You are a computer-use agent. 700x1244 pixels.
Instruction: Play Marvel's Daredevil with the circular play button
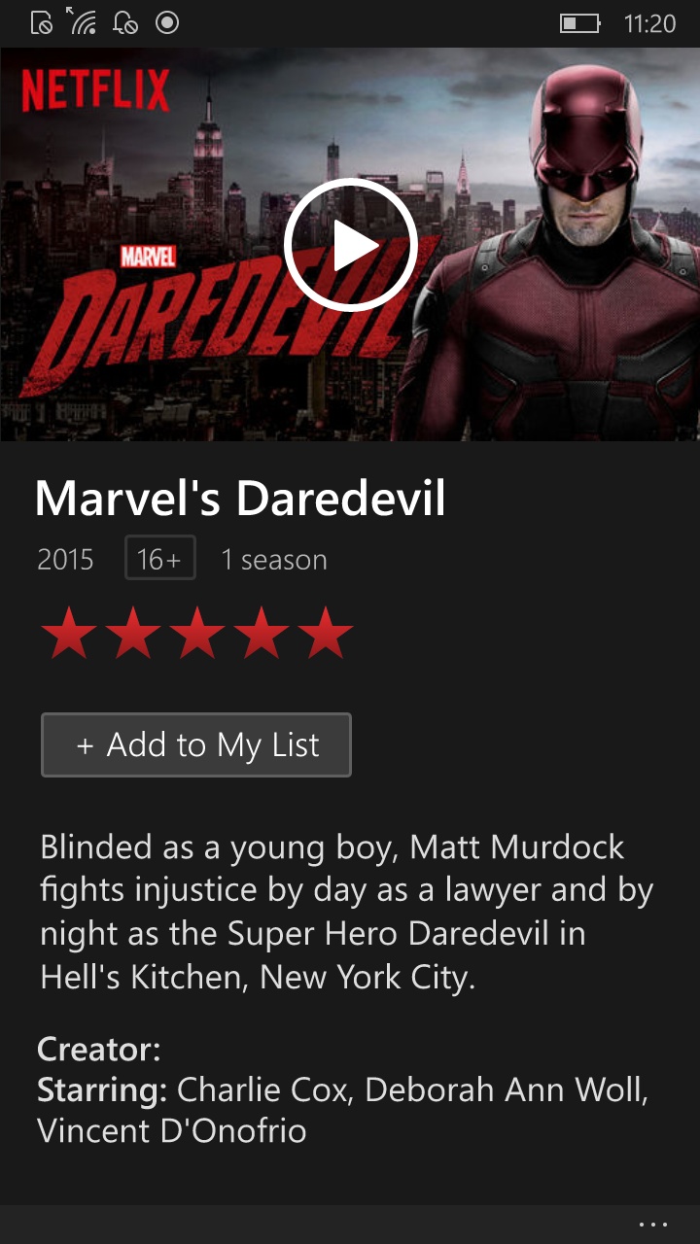(351, 245)
